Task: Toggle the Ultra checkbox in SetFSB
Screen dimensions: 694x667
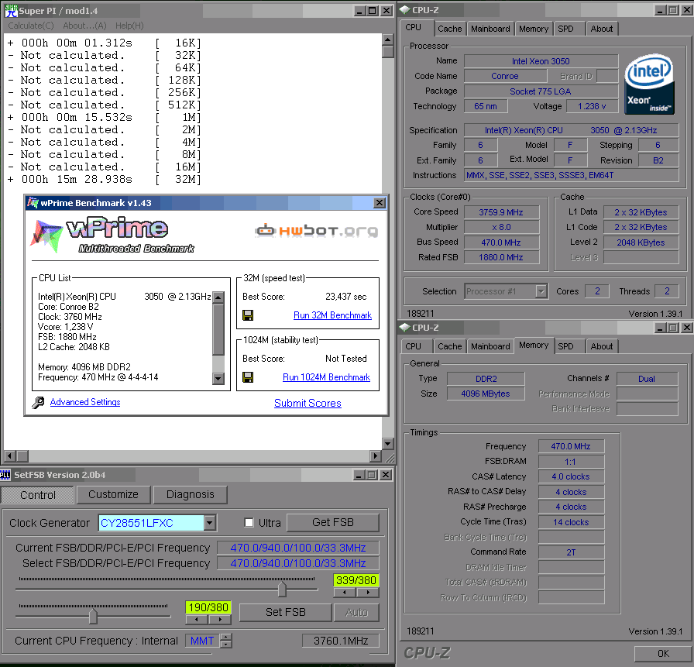Action: 249,523
